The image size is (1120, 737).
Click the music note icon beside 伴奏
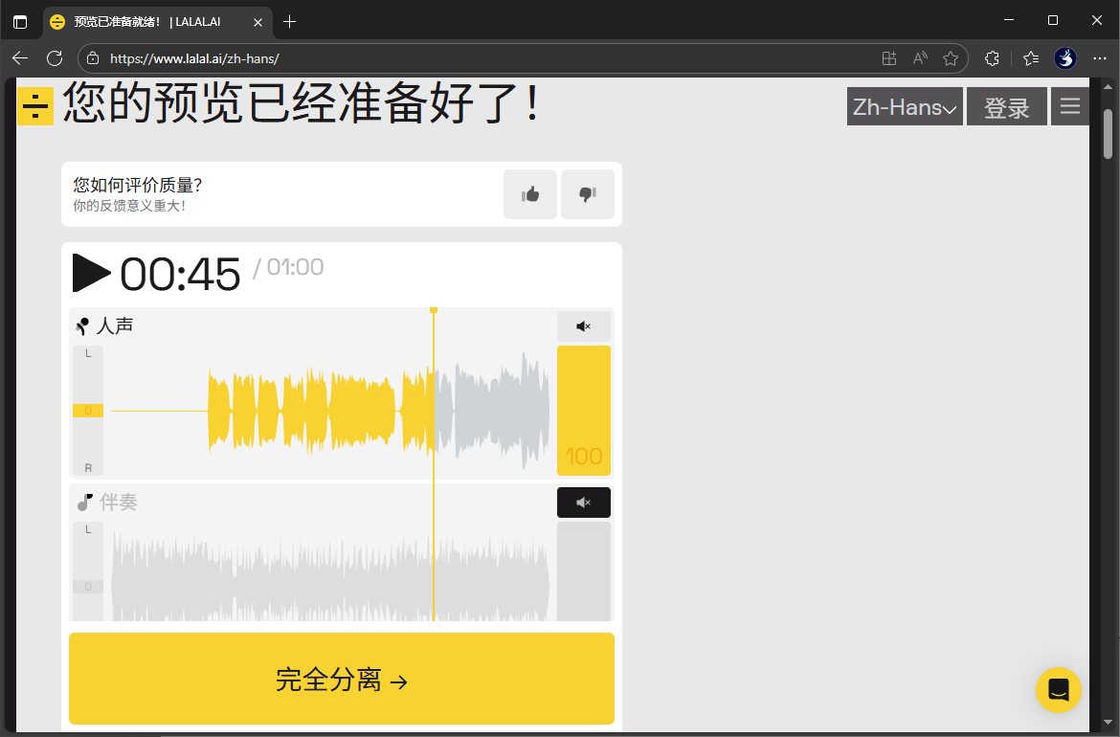point(82,501)
